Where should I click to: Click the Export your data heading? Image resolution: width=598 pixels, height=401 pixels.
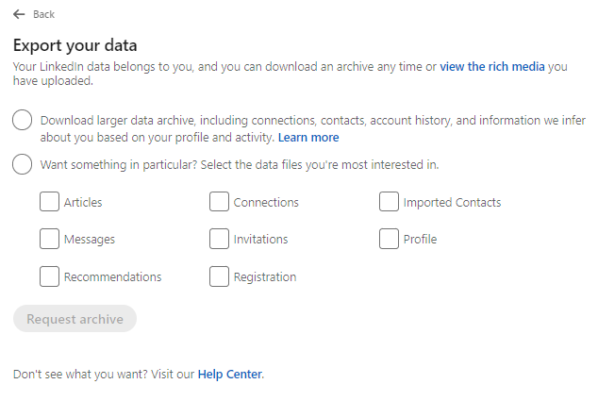point(75,45)
